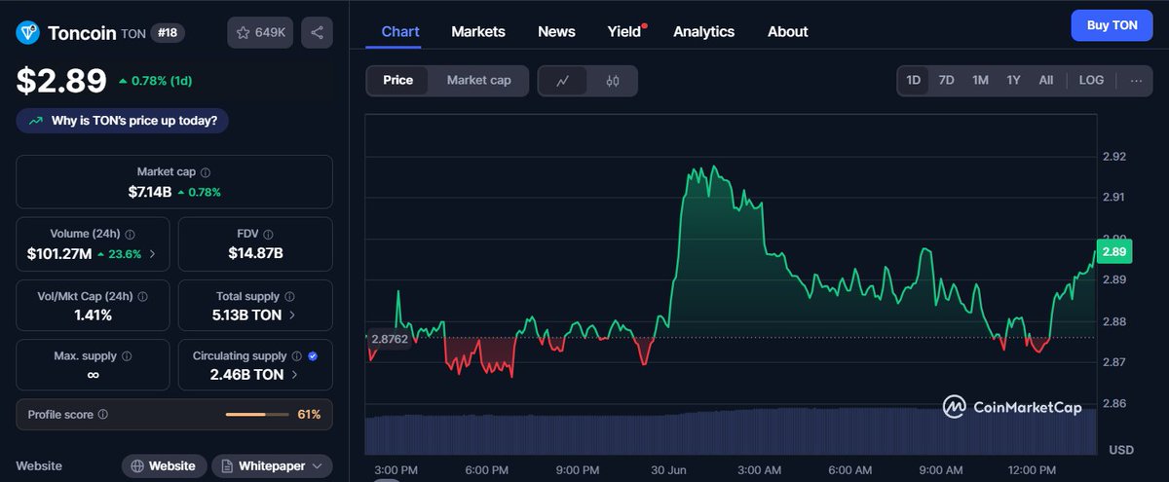
Task: Open the share icon button
Action: point(317,32)
